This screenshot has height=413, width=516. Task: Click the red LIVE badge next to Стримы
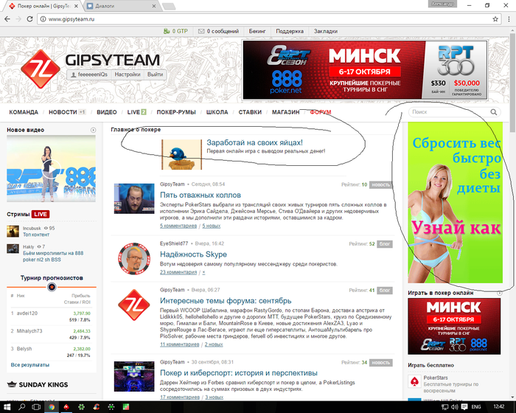(x=41, y=215)
